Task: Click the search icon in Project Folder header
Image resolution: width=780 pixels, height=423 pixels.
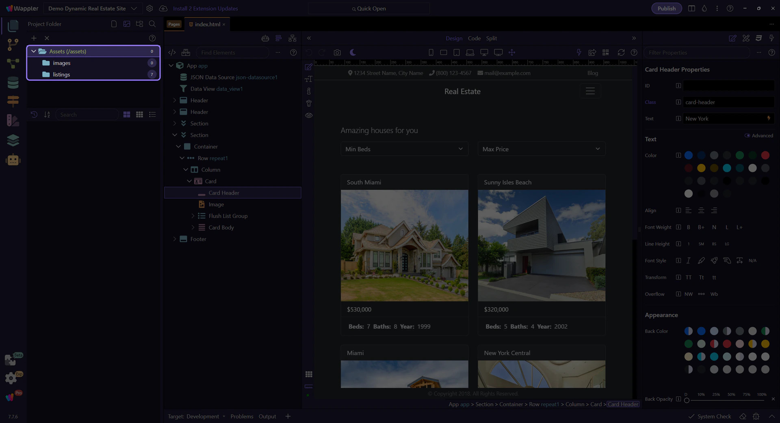Action: pos(152,24)
